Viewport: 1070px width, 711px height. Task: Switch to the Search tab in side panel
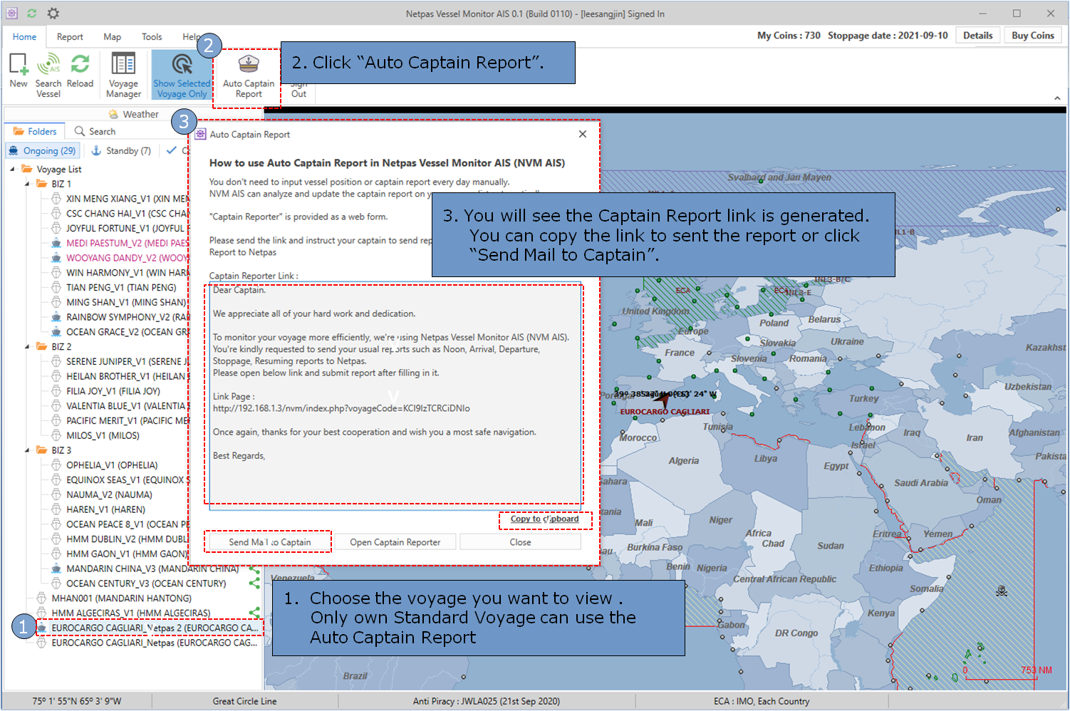click(95, 131)
